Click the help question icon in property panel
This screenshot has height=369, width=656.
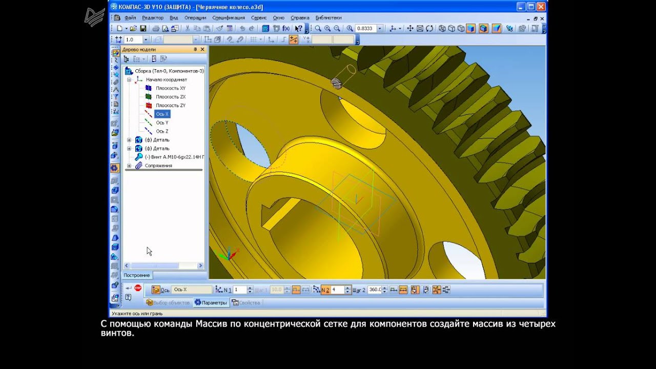128,297
